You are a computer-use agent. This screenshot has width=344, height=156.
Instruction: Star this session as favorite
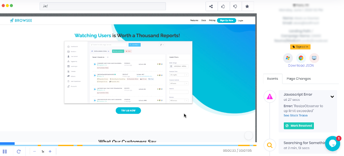[x=248, y=6]
